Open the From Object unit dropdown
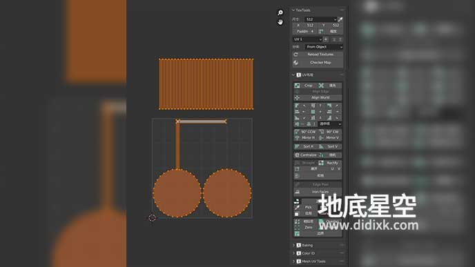The image size is (475, 267). (324, 47)
